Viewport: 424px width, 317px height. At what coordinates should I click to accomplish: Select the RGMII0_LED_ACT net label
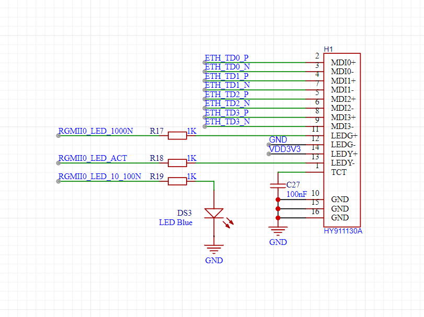[93, 158]
